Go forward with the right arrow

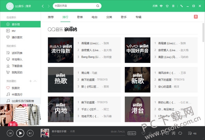(49, 6)
